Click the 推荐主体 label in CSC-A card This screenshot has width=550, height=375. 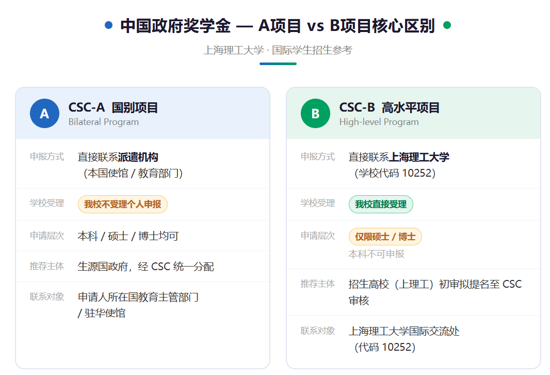pyautogui.click(x=47, y=266)
